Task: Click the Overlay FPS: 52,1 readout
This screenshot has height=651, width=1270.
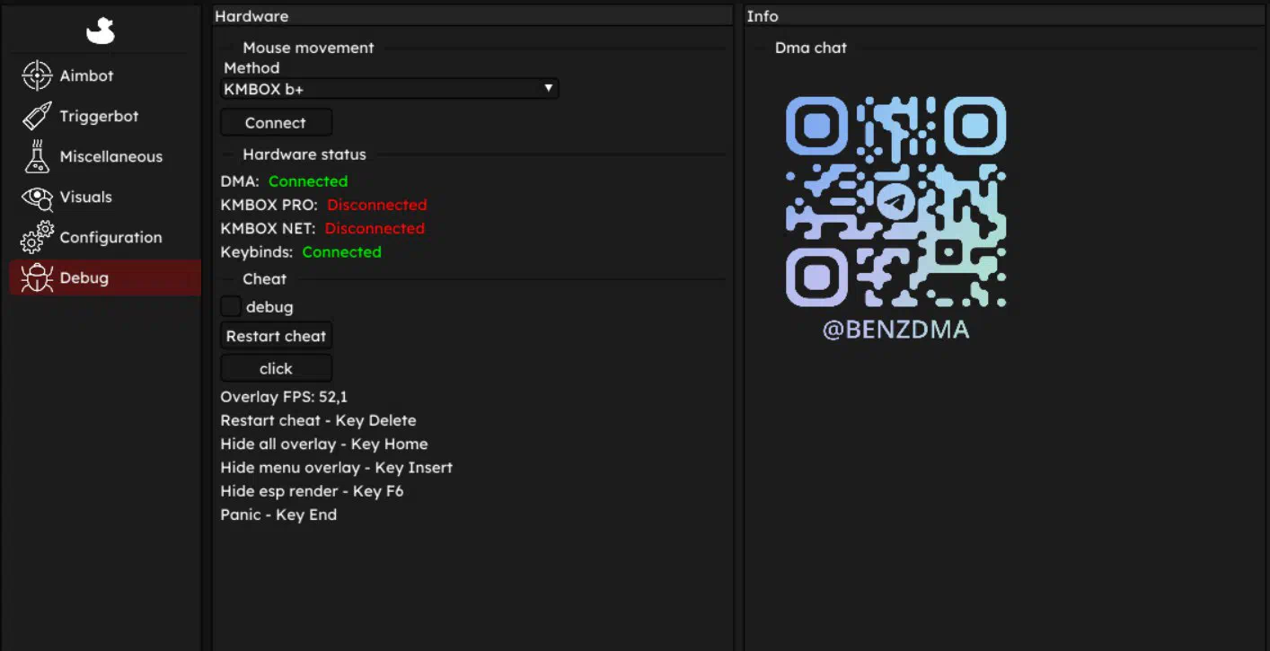Action: pyautogui.click(x=284, y=397)
